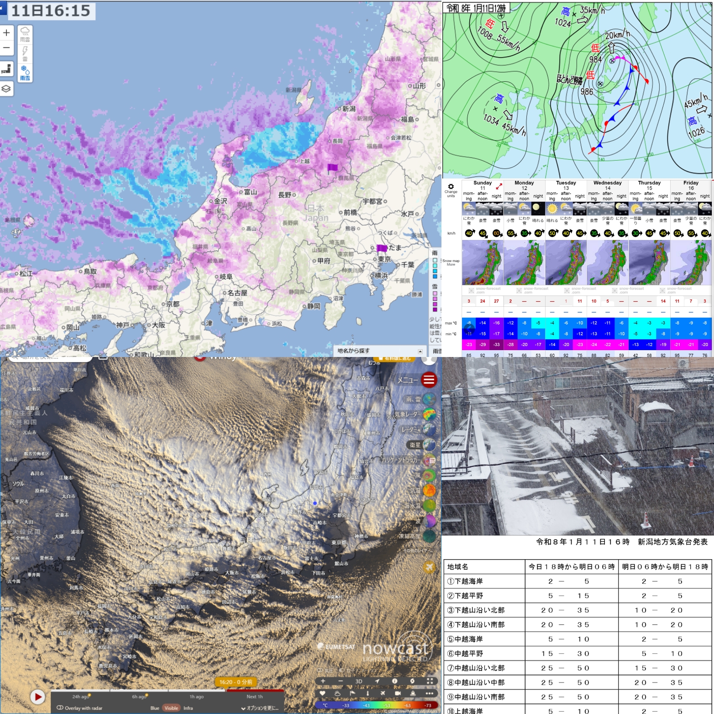Click 24h ago on satellite timeline
The height and width of the screenshot is (714, 714).
click(80, 697)
